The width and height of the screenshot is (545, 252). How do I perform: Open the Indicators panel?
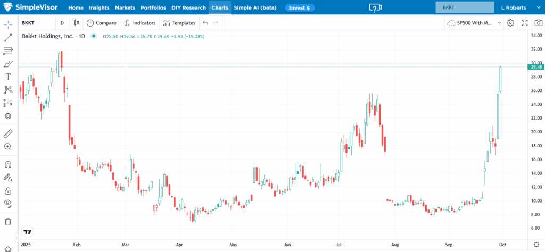tap(141, 23)
